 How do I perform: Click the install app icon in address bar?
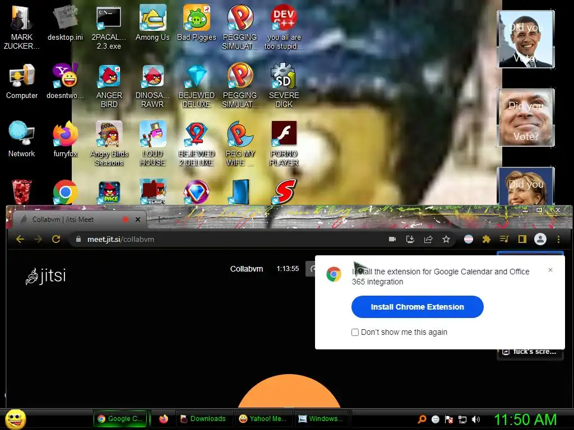[410, 239]
